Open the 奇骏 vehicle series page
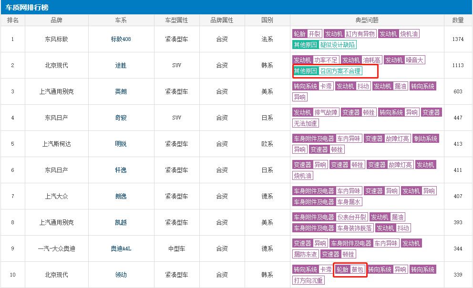This screenshot has height=288, width=473. tap(120, 117)
